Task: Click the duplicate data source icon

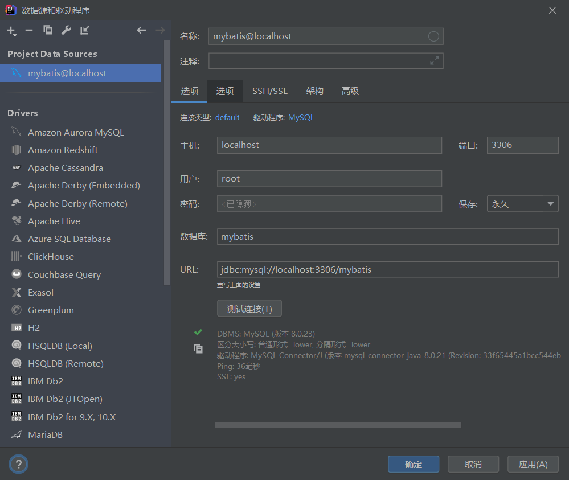Action: 47,30
